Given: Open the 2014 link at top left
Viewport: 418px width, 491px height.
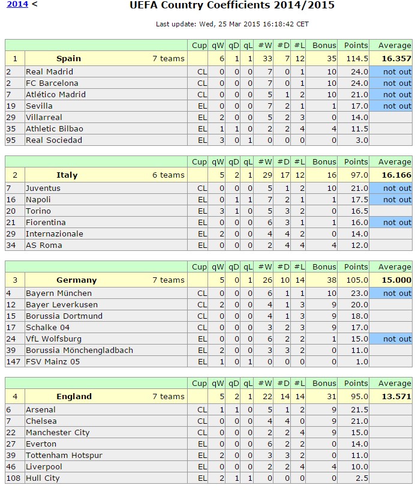Looking at the screenshot, I should [x=16, y=5].
